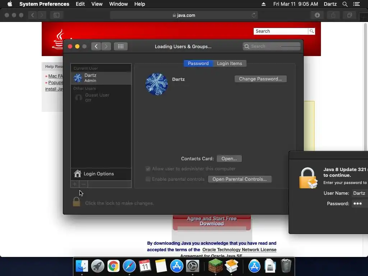Viewport: 368px width, 276px height.
Task: Open Launchpad from the Dock
Action: pos(98,266)
